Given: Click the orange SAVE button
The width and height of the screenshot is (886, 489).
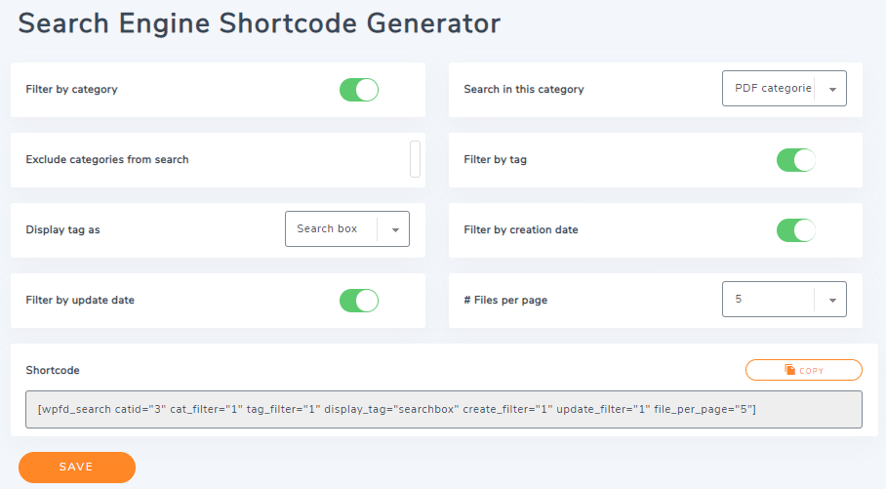Looking at the screenshot, I should tap(76, 468).
